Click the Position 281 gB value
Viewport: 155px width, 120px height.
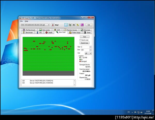pos(88,75)
